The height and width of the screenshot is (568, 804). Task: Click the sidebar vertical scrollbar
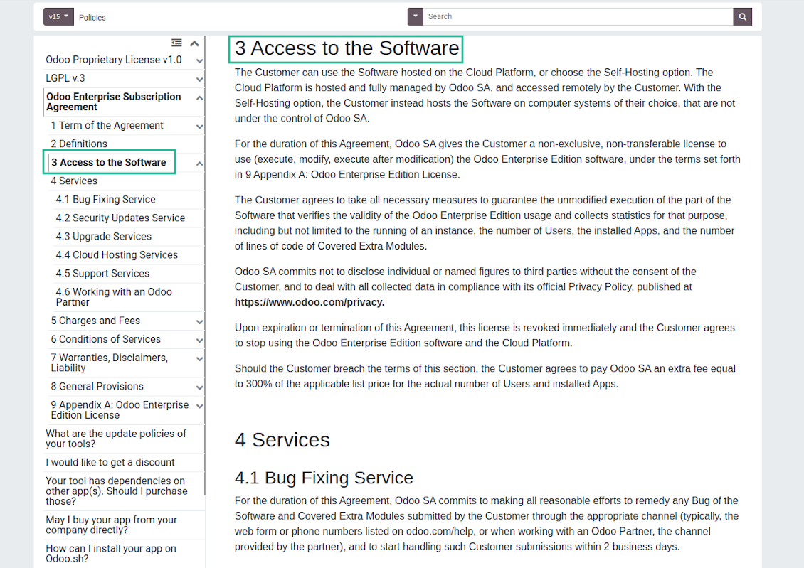[205, 265]
